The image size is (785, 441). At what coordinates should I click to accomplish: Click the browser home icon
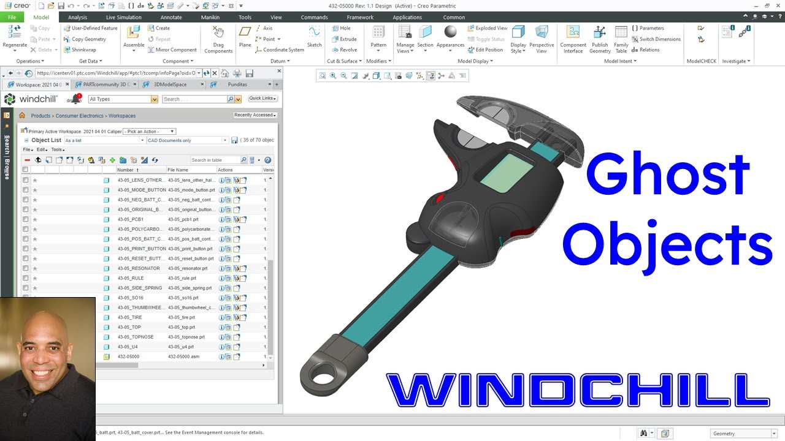[x=224, y=73]
